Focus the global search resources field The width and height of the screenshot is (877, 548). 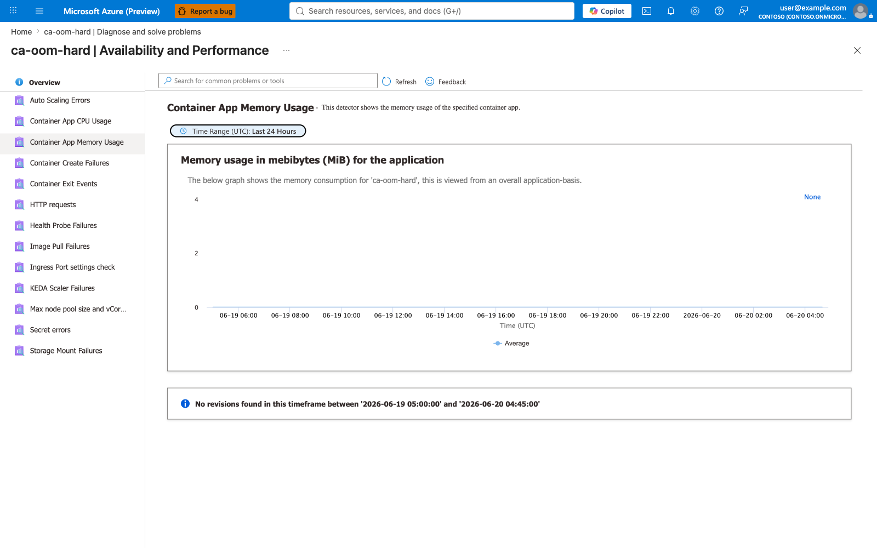coord(432,11)
